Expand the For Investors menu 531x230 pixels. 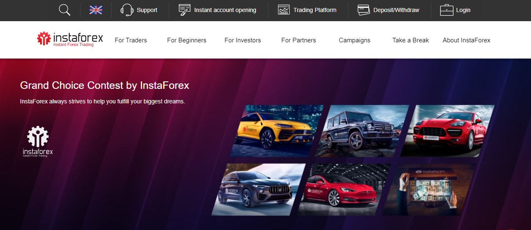pos(243,40)
